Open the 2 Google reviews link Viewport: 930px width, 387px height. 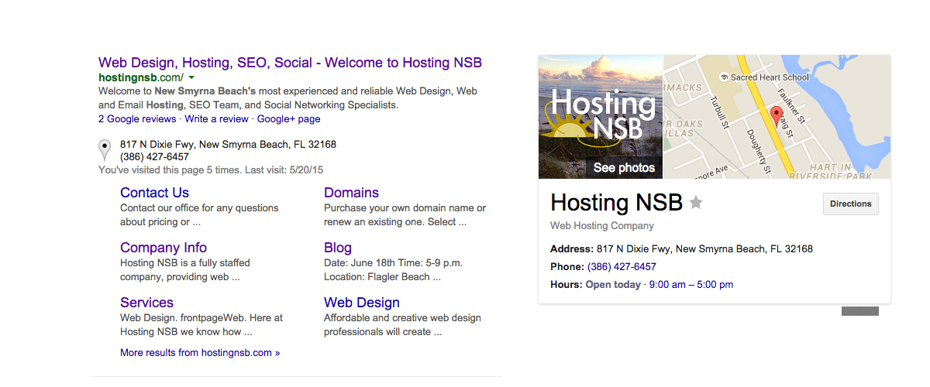click(x=139, y=119)
